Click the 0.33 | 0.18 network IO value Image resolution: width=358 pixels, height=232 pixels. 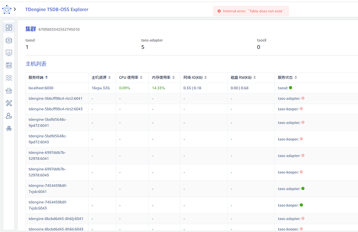tap(192, 88)
